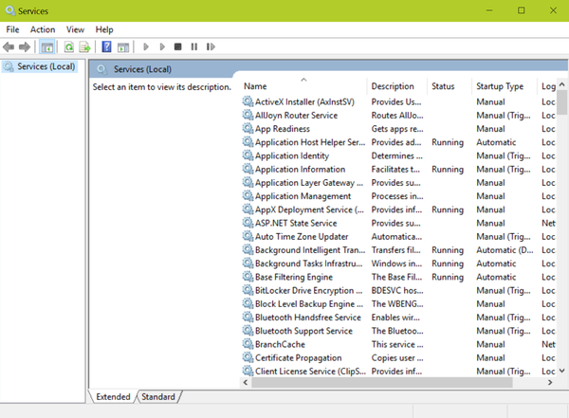Click gear icon beside AllJoyn Router Service

coord(248,115)
